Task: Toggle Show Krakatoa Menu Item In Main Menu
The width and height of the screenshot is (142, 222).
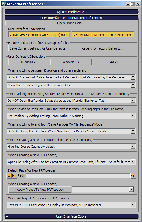Action: 103,35
